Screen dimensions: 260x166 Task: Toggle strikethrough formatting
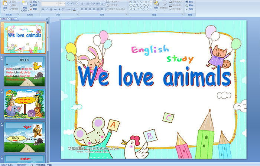(55, 9)
